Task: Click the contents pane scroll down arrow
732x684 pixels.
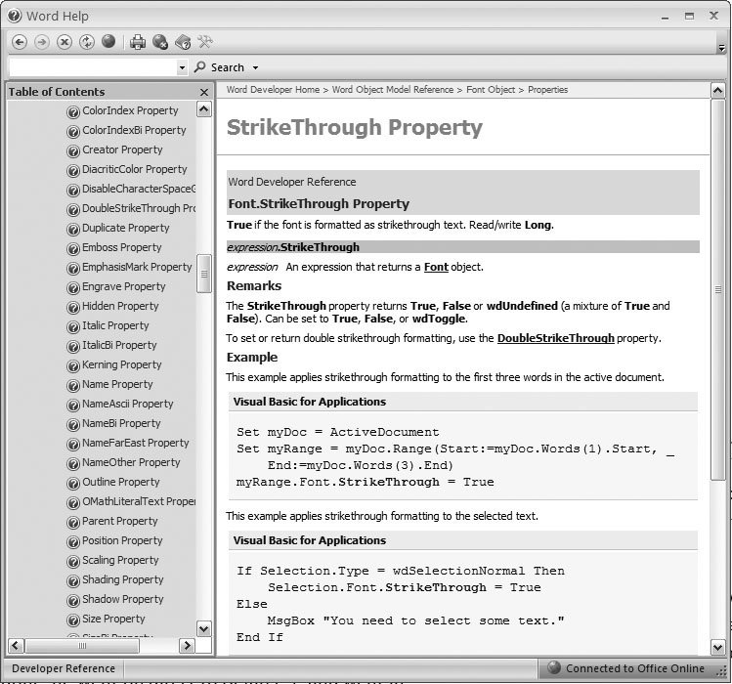Action: coord(204,629)
